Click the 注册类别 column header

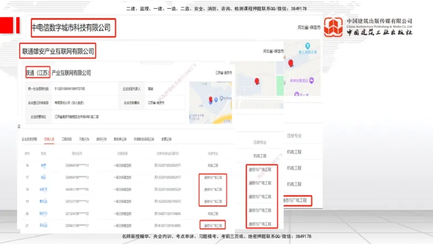coord(122,153)
